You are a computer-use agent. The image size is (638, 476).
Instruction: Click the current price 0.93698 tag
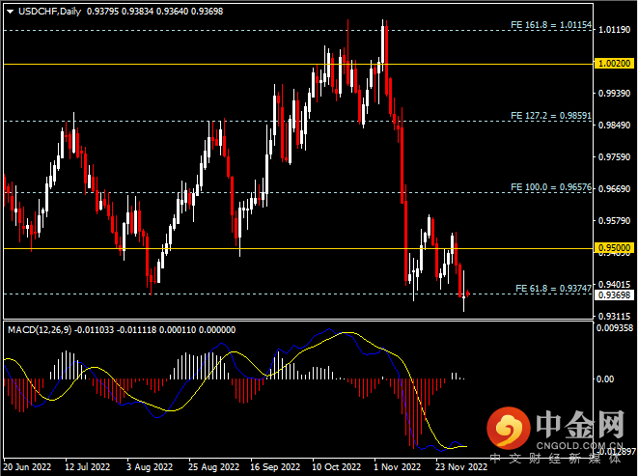[x=612, y=294]
